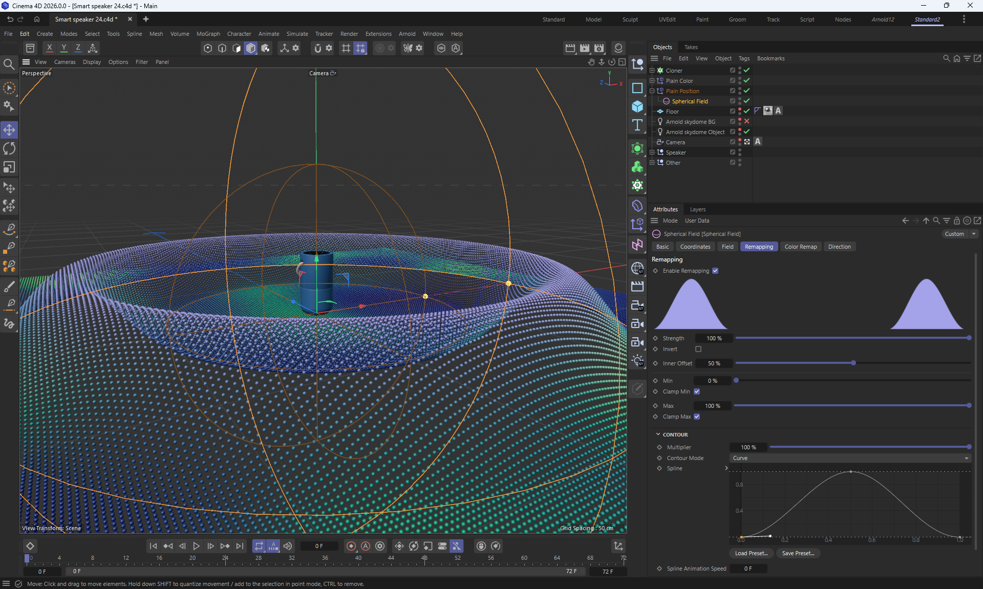Click the Load Preset button

pos(751,553)
